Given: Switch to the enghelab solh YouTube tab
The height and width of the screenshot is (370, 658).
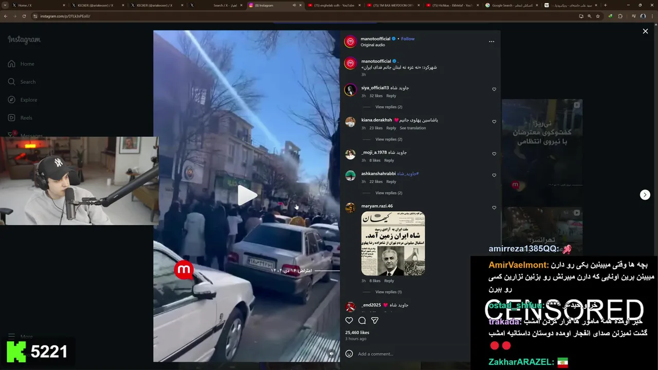Looking at the screenshot, I should [x=335, y=5].
